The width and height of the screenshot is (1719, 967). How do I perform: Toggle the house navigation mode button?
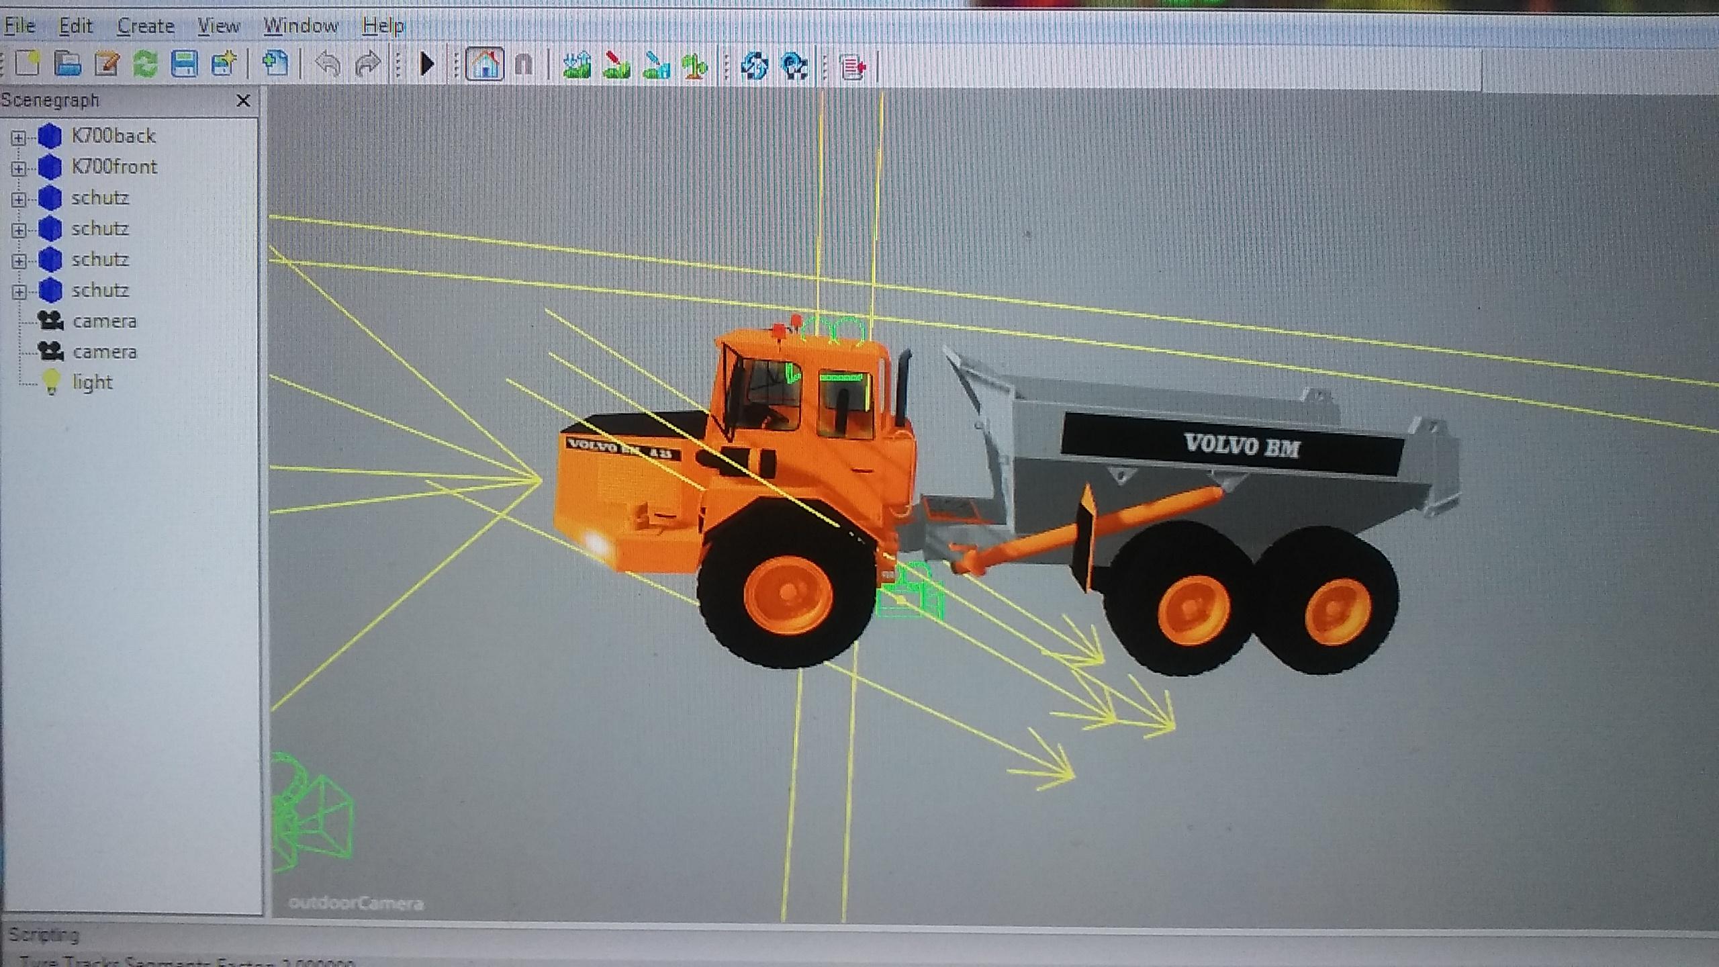[x=485, y=64]
